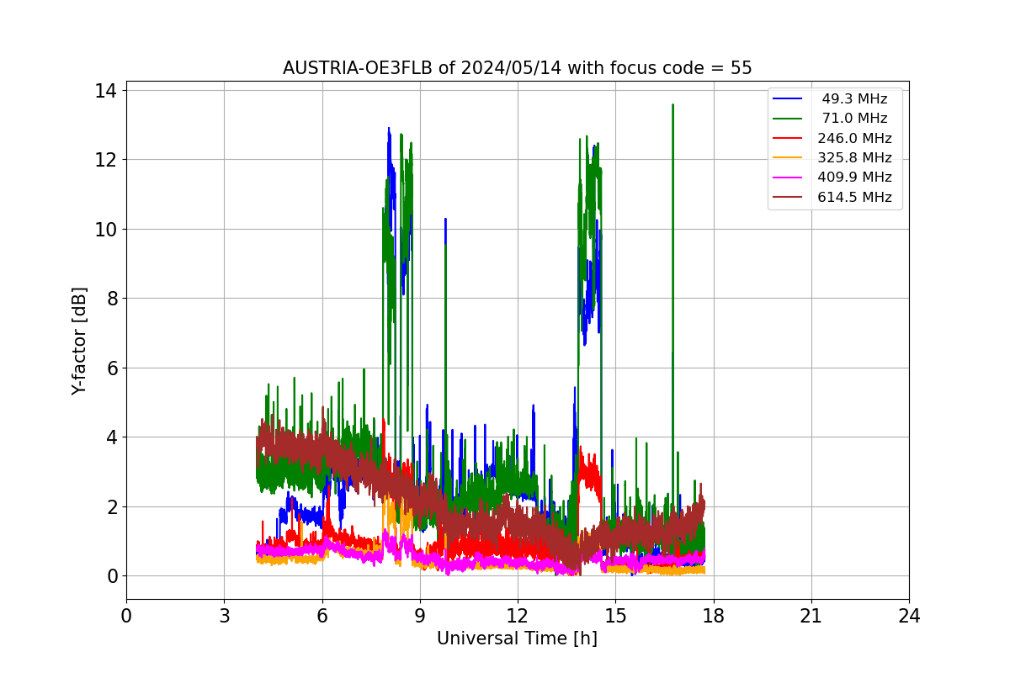This screenshot has height=673, width=1010.
Task: Select the 409.9 MHz legend label
Action: (x=854, y=177)
